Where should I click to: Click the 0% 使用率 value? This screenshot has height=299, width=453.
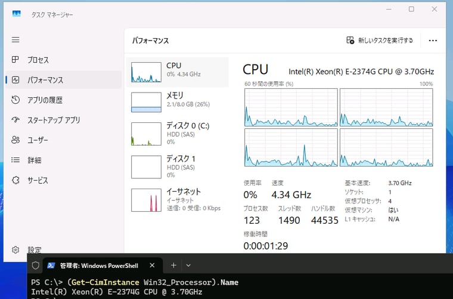[x=250, y=195]
